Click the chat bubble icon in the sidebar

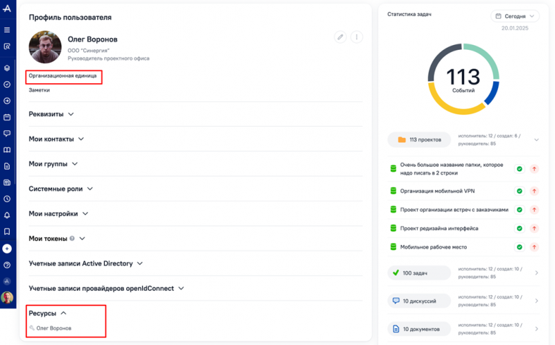(x=7, y=133)
